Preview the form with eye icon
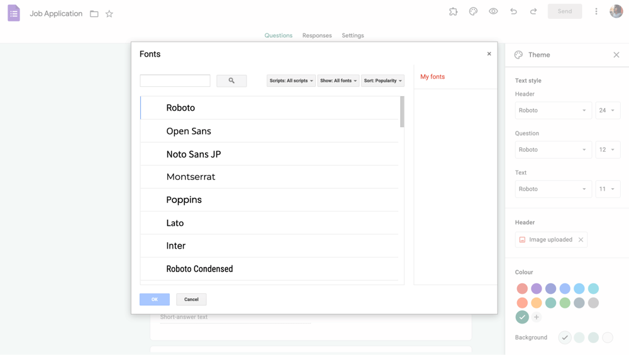Viewport: 629px width, 355px height. pyautogui.click(x=493, y=12)
